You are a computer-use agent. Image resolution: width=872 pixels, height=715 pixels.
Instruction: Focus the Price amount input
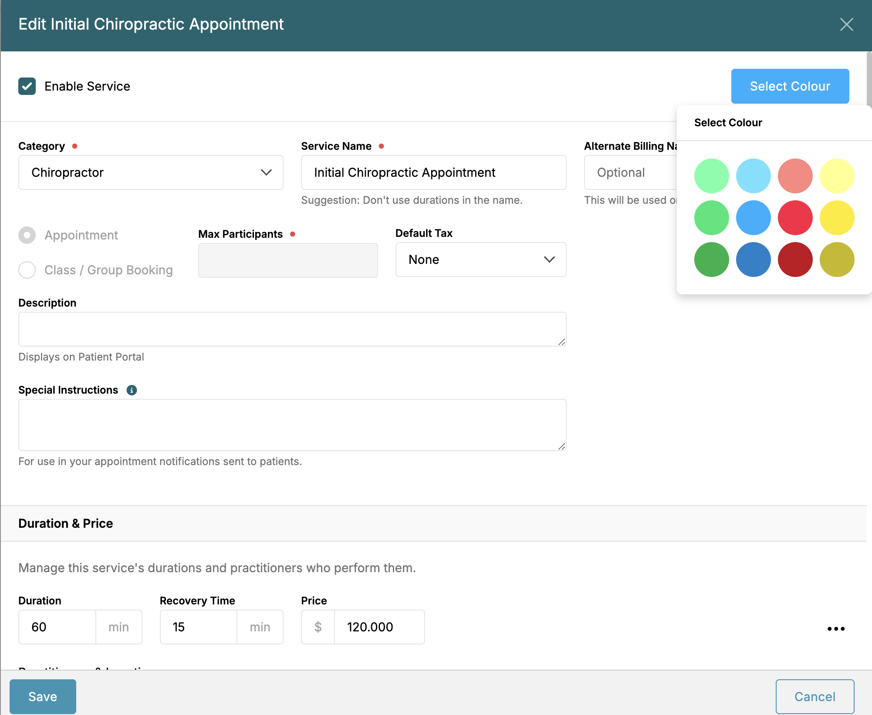click(379, 627)
